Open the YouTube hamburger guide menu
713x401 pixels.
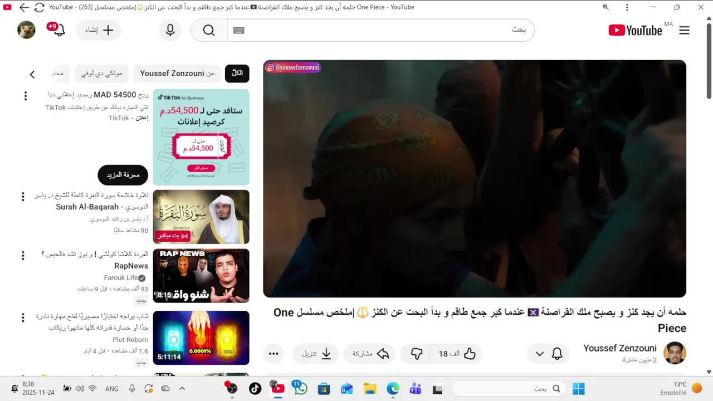[x=684, y=31]
